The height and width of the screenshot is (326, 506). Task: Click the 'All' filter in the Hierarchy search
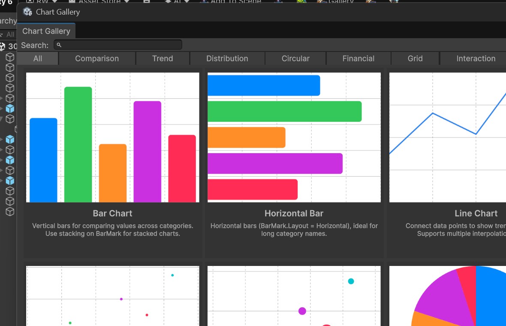[10, 35]
